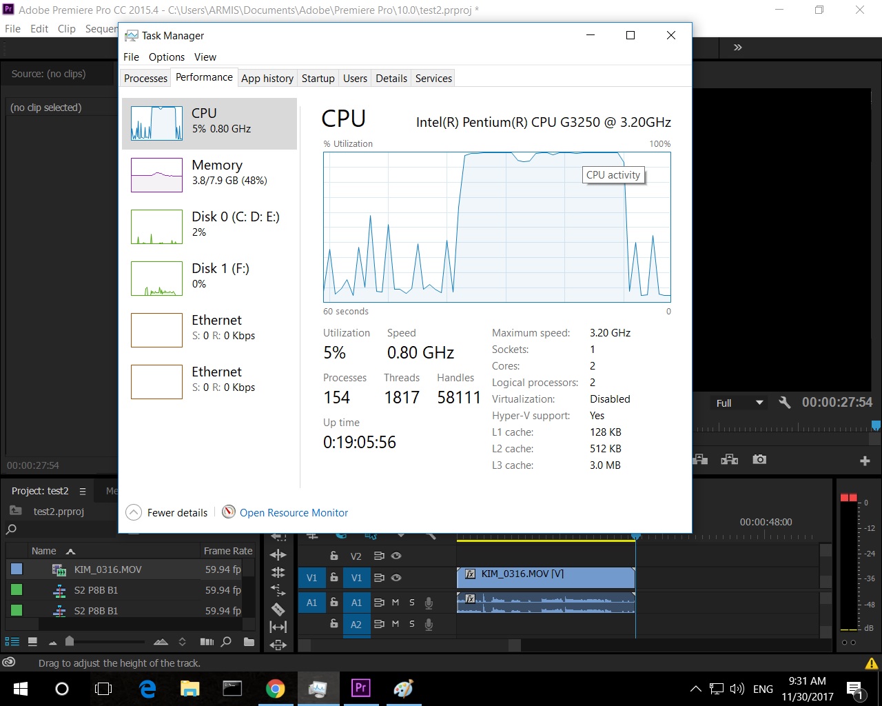Open Task Manager View menu

[205, 57]
